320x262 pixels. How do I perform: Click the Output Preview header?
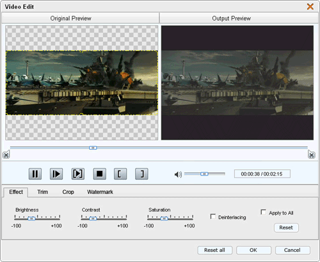239,18
